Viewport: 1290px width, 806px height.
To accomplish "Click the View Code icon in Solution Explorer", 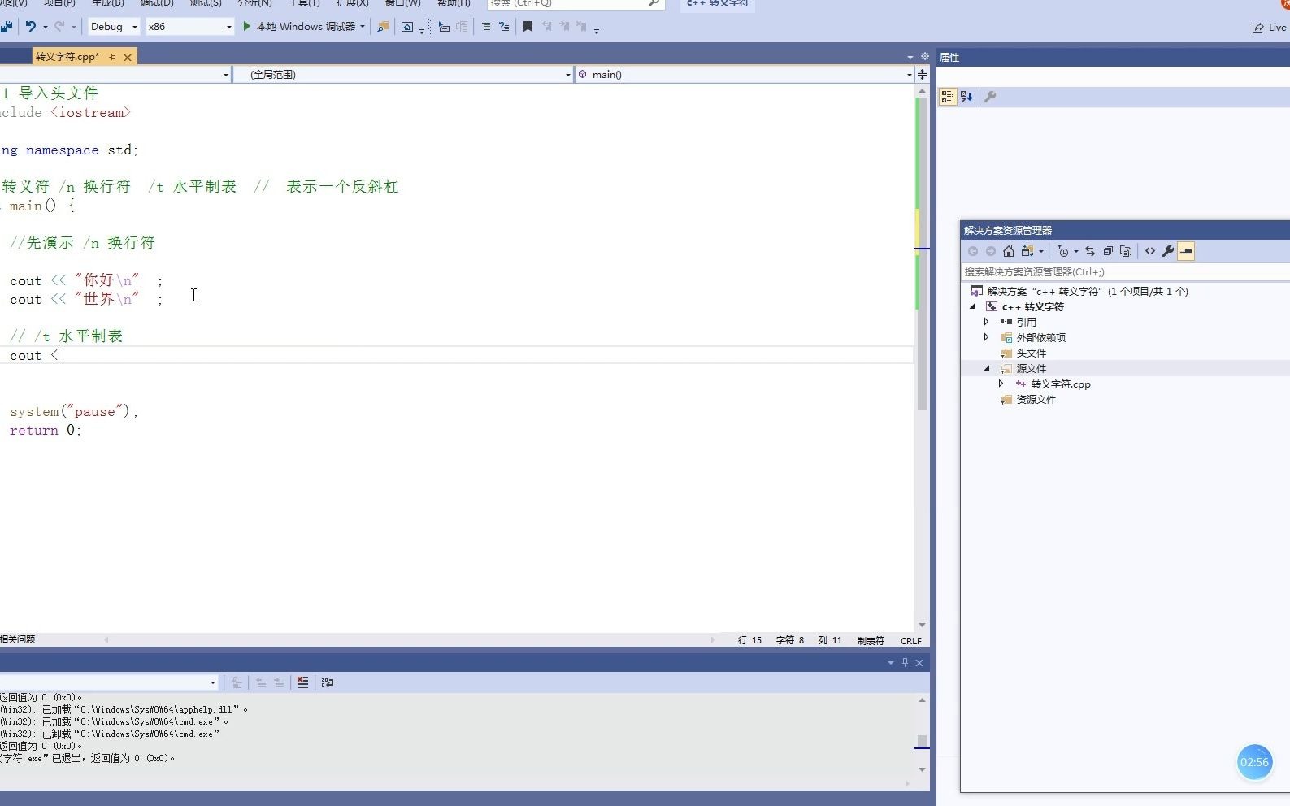I will [x=1150, y=251].
